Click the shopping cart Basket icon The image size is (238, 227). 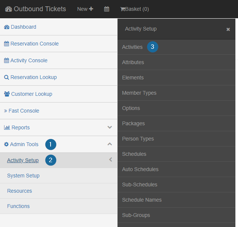point(123,9)
